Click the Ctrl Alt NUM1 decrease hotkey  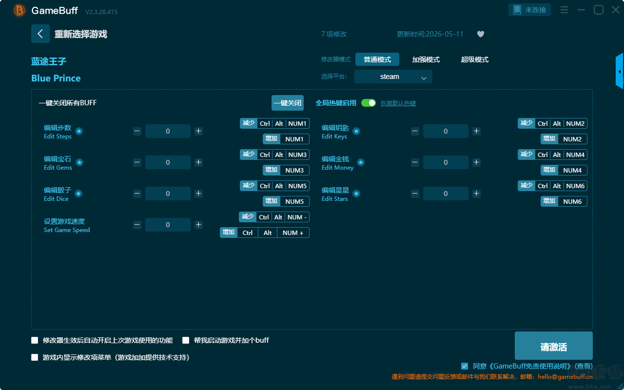(274, 123)
